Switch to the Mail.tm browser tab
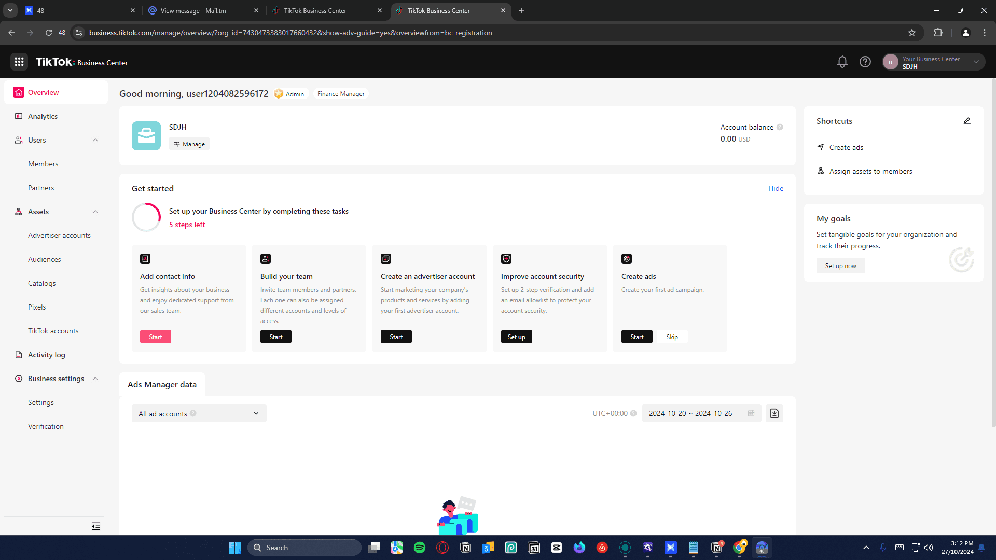The width and height of the screenshot is (996, 560). (x=203, y=10)
